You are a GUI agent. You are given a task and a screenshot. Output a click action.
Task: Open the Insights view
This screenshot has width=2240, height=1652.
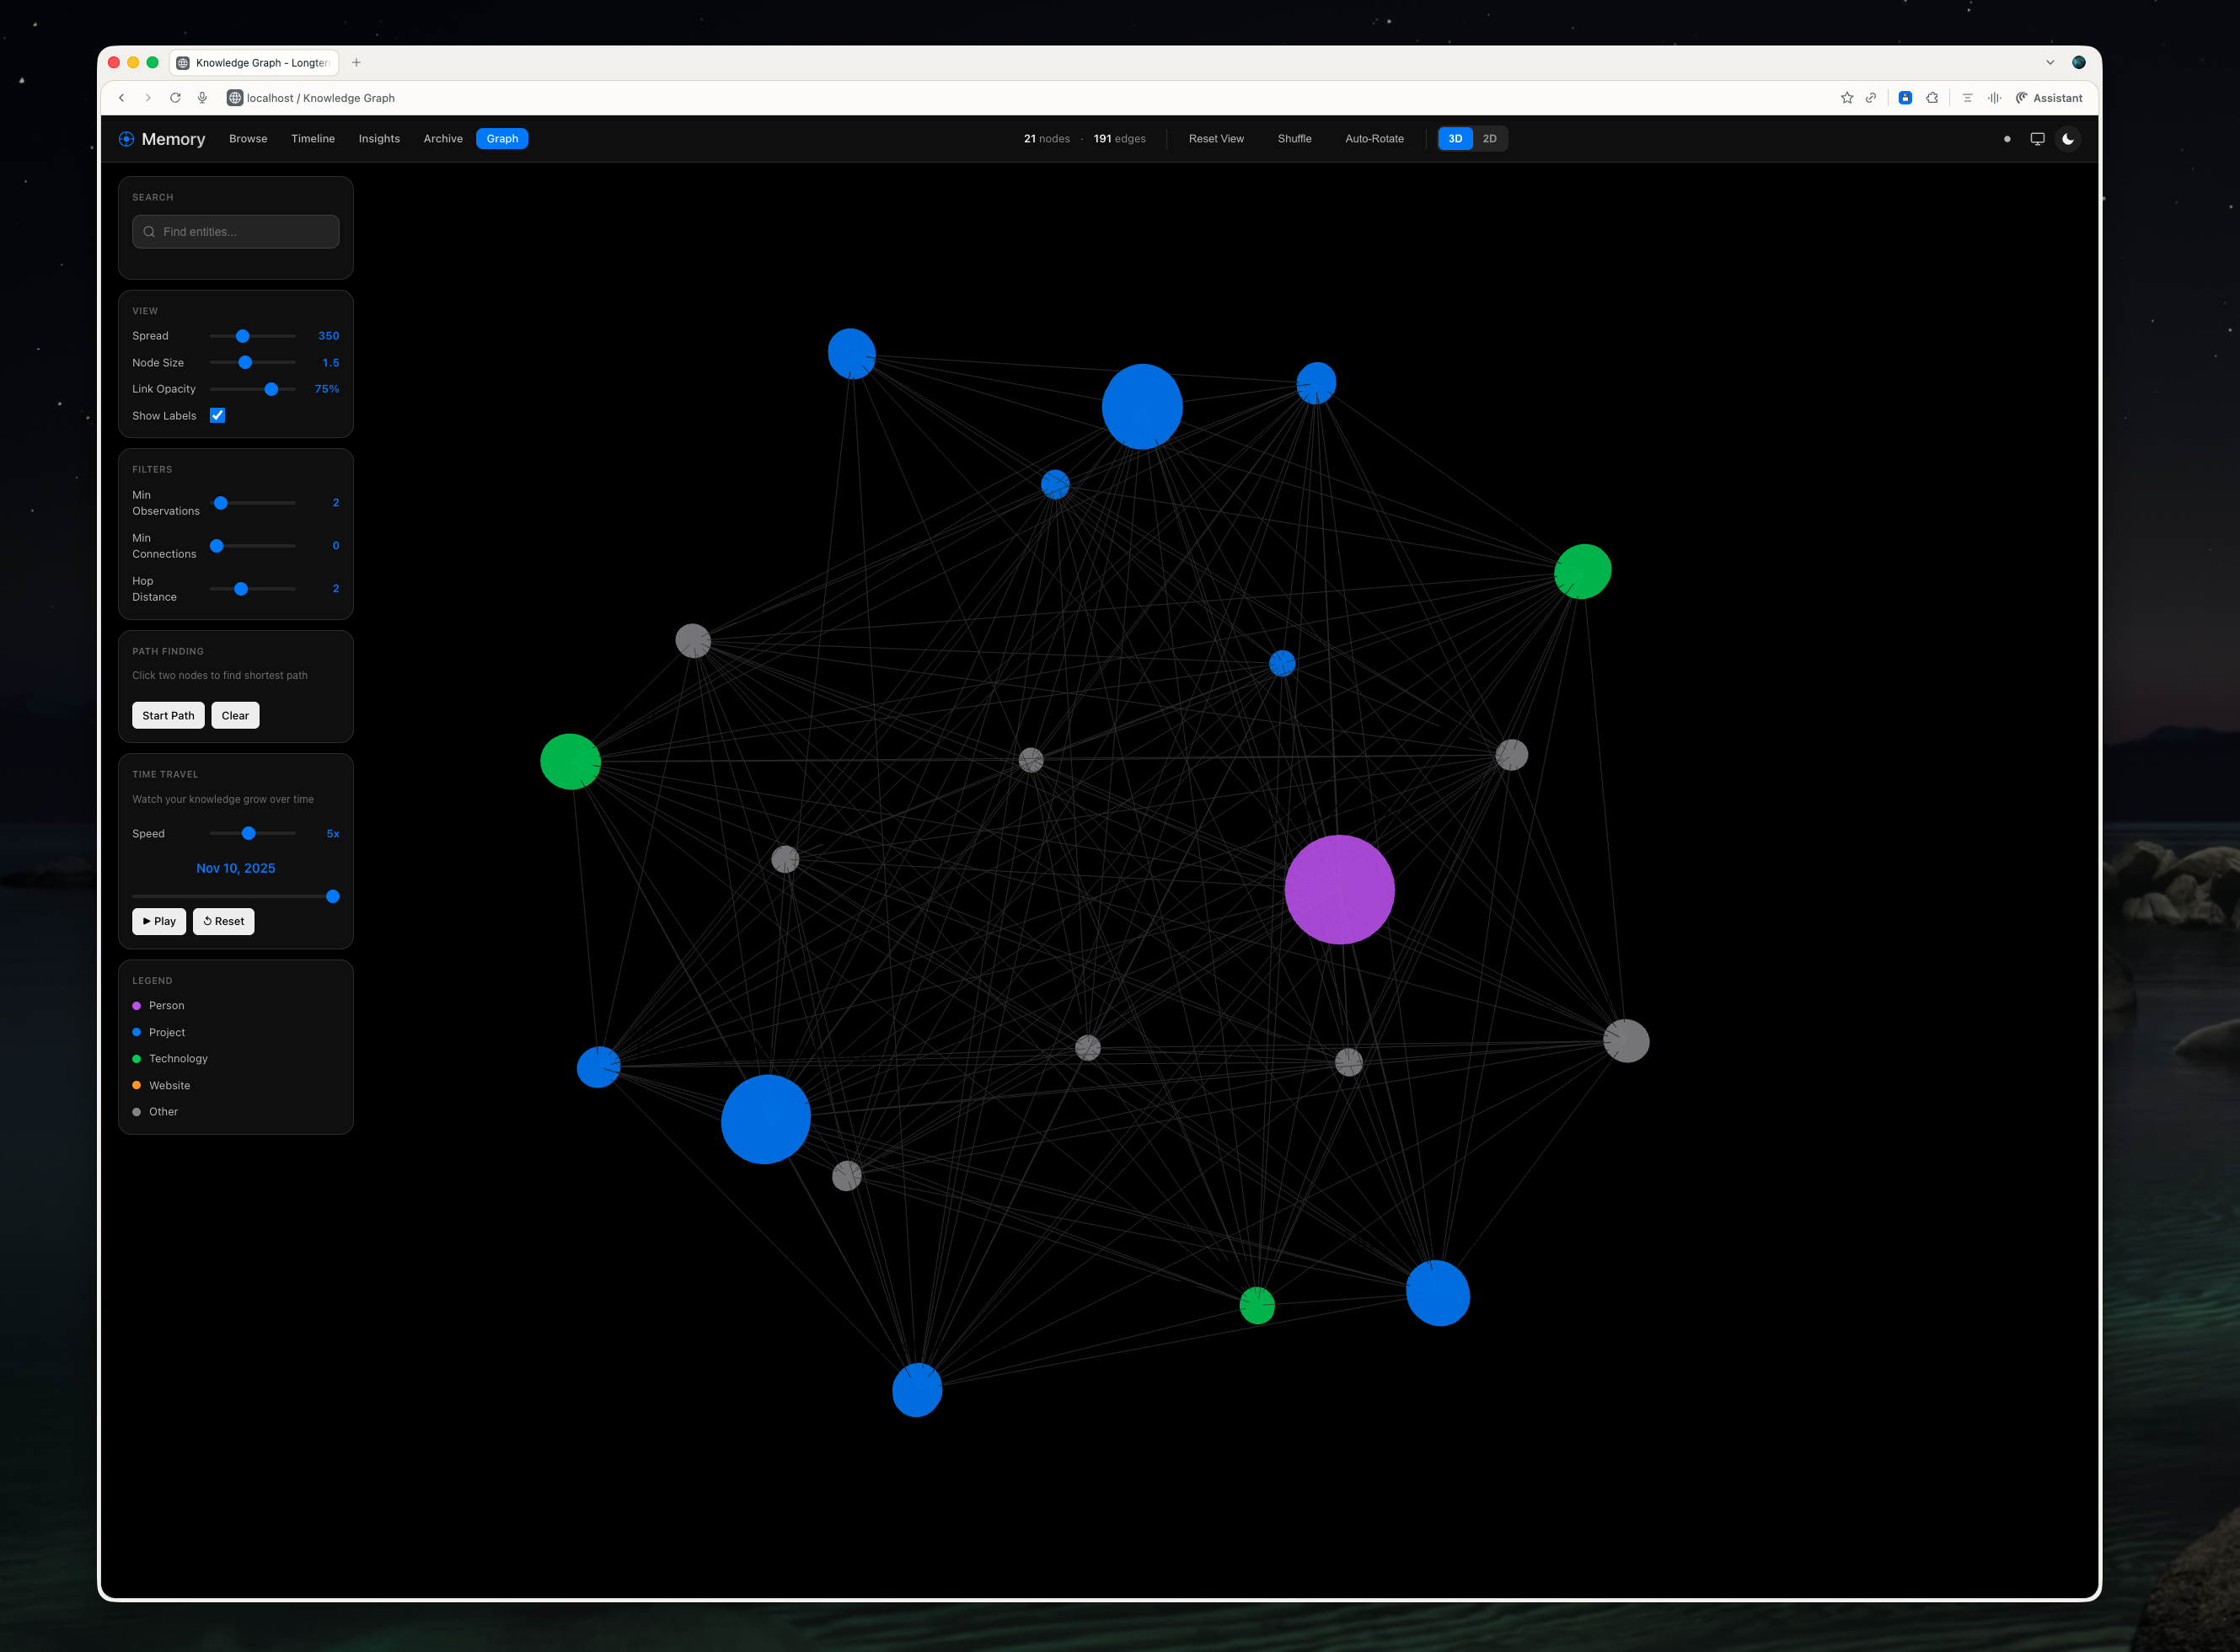[x=379, y=139]
